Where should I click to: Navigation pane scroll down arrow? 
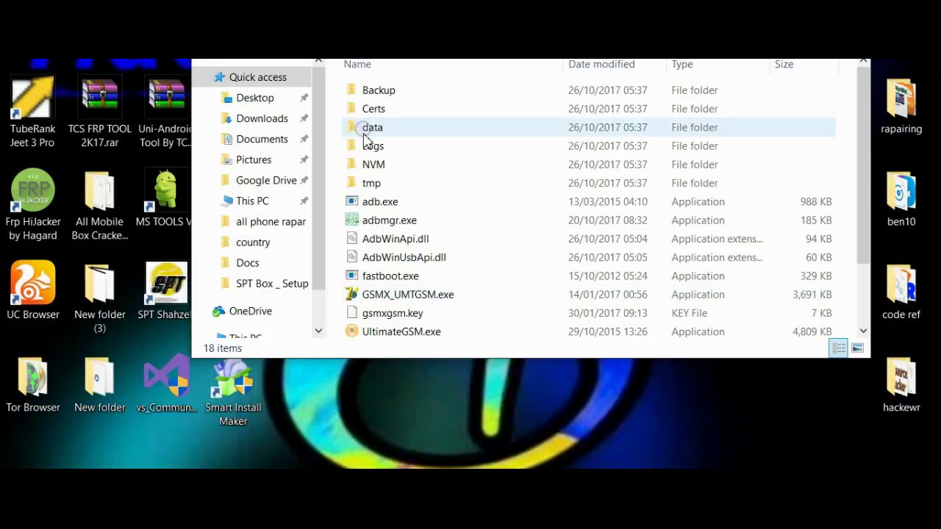pyautogui.click(x=318, y=331)
